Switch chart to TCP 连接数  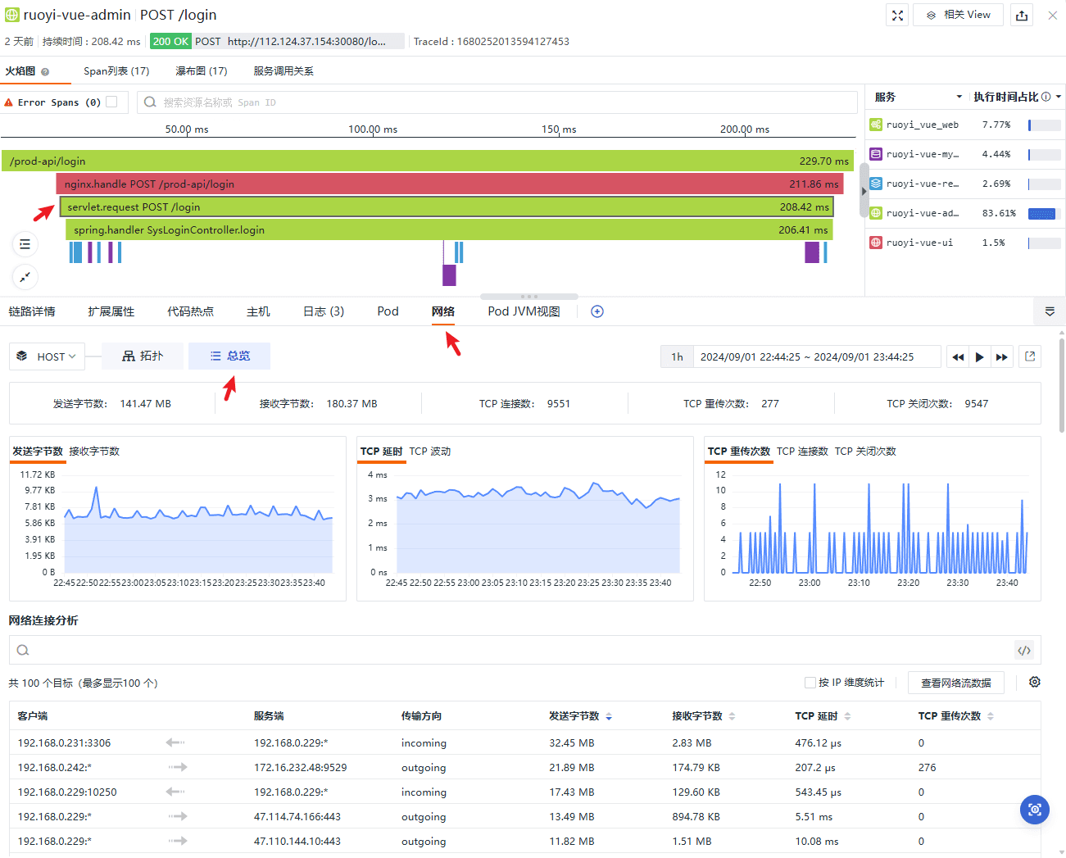(802, 452)
